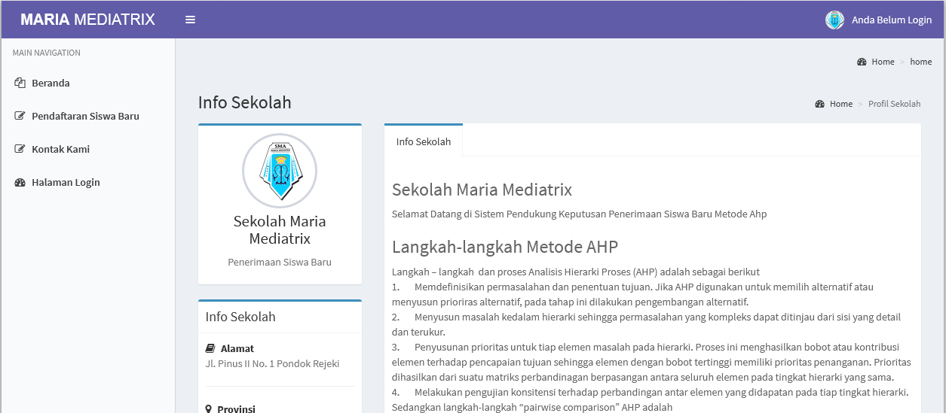Click step 2 'Menyusun masalah kedalam hierarki' line
This screenshot has height=413, width=946.
646,317
